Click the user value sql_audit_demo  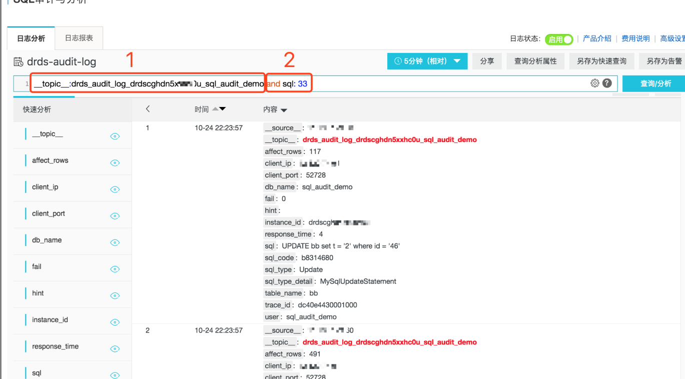click(311, 317)
